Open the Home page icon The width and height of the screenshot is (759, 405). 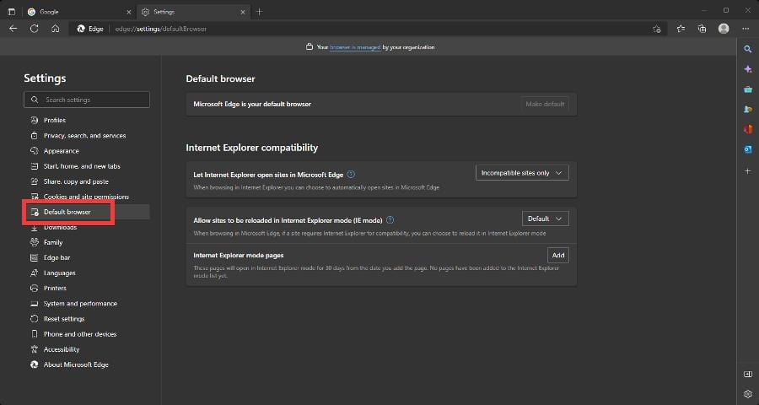point(55,29)
